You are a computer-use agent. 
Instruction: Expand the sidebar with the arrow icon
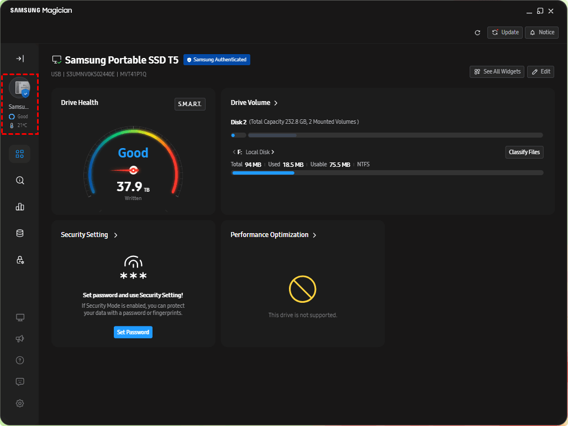pos(19,59)
